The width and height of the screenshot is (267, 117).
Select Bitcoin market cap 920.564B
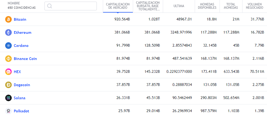pos(122,19)
